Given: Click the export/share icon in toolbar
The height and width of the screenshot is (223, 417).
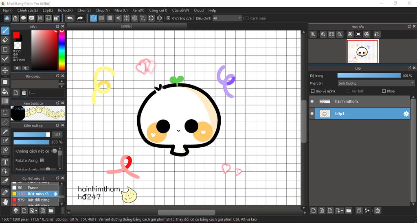Looking at the screenshot, I should pos(15,18).
